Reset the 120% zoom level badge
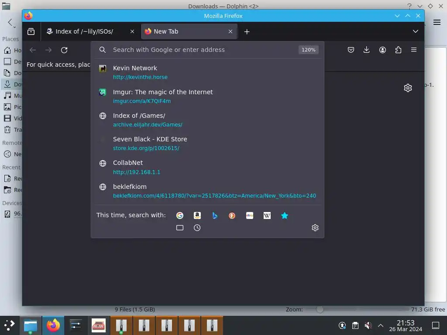 pos(309,50)
